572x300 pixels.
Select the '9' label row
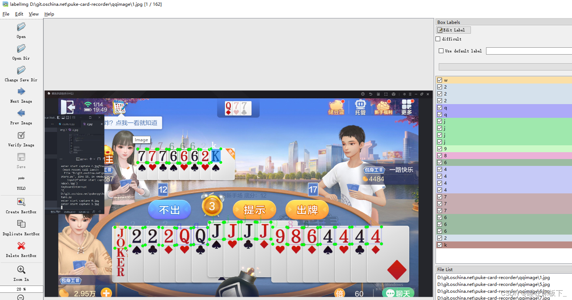pos(504,149)
